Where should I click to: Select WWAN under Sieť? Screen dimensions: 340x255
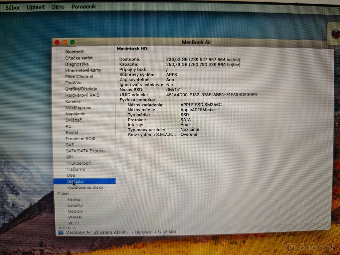coord(75,217)
